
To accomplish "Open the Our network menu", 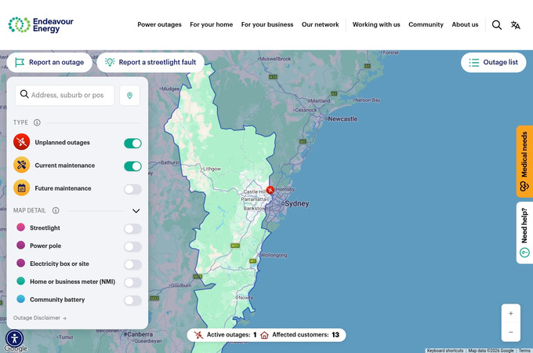I will pos(321,24).
